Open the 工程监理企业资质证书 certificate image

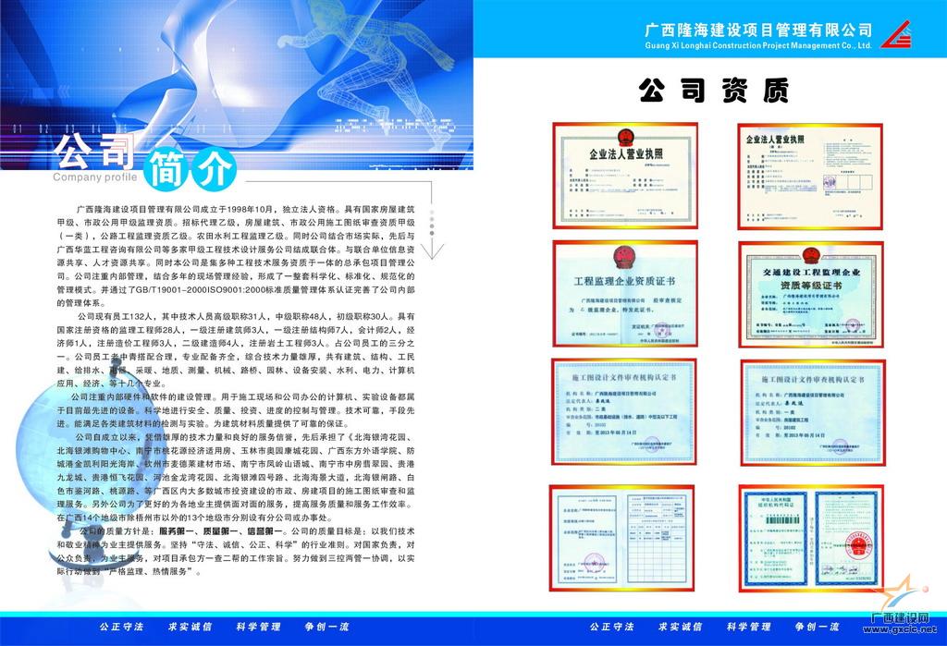tap(625, 294)
